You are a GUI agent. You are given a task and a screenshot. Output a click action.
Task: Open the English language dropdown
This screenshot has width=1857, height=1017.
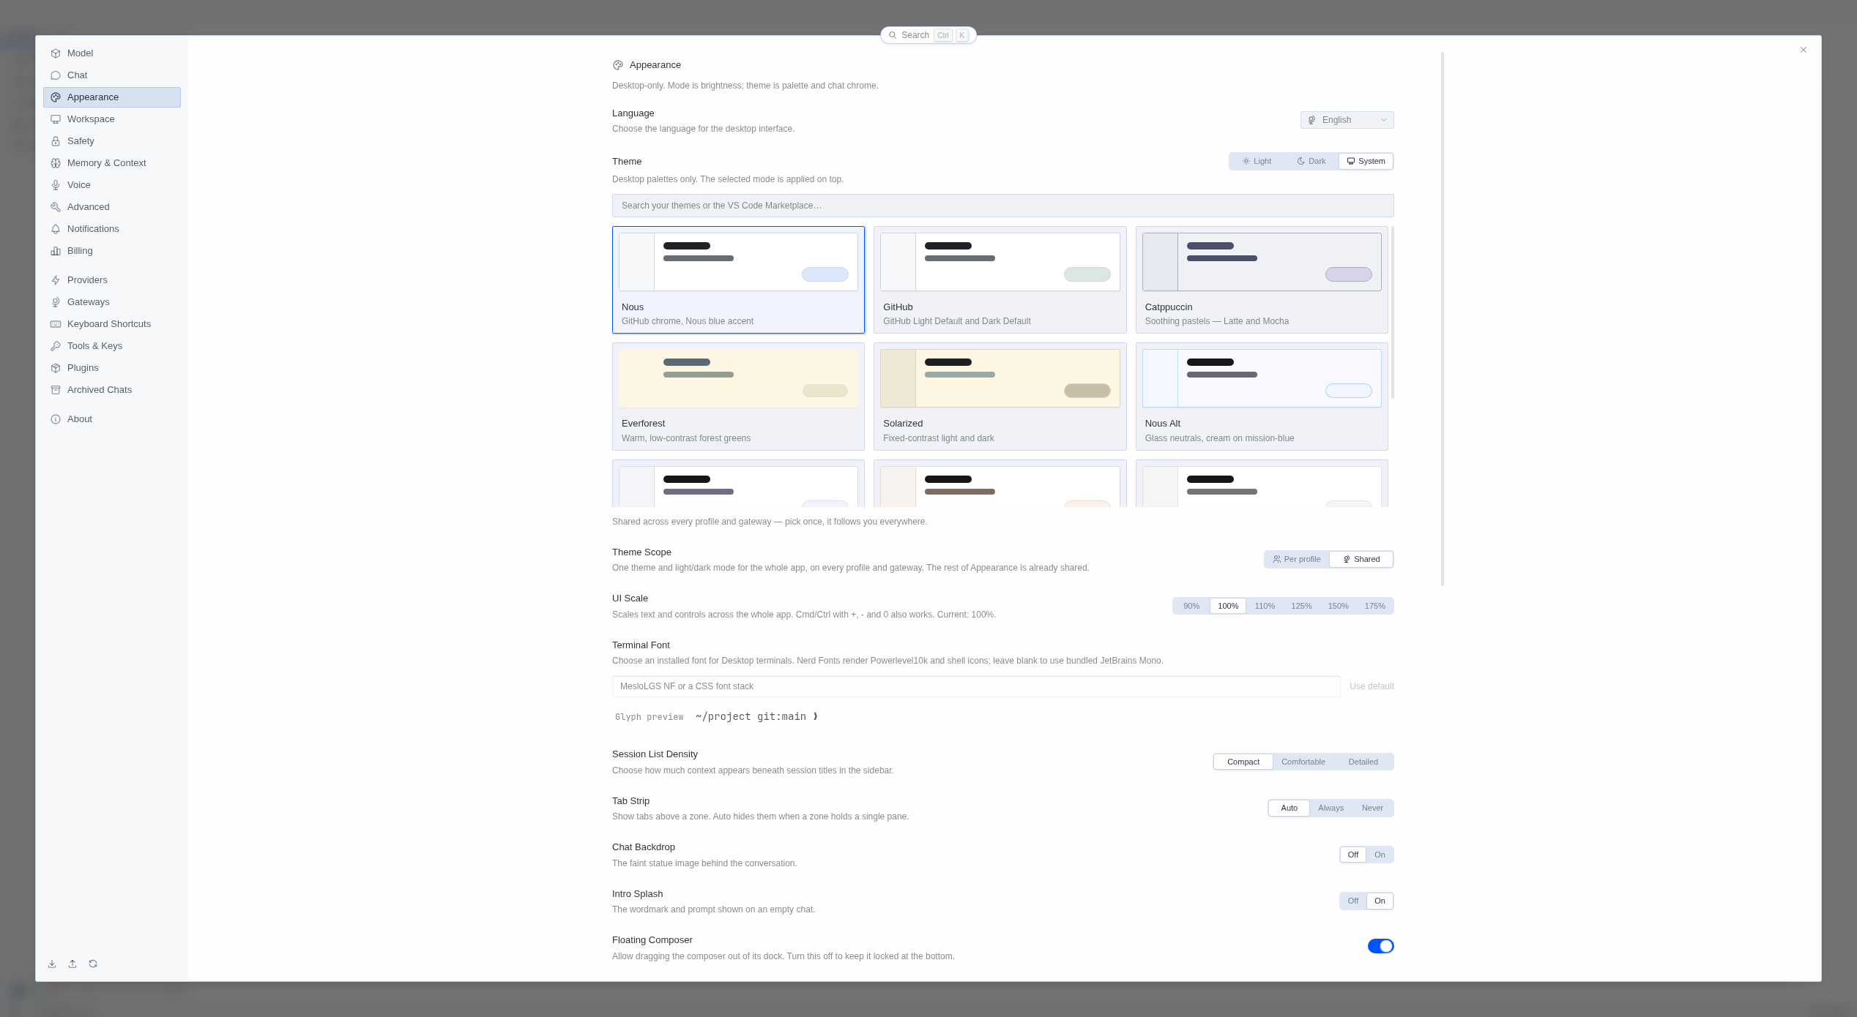(1347, 120)
